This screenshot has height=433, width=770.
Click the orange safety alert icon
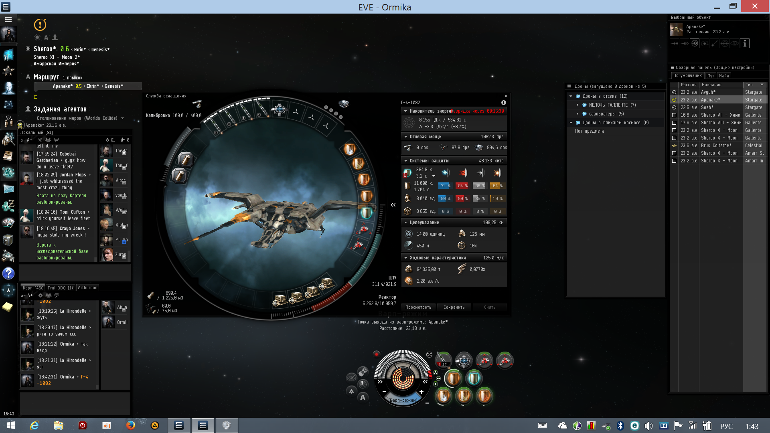pyautogui.click(x=40, y=25)
